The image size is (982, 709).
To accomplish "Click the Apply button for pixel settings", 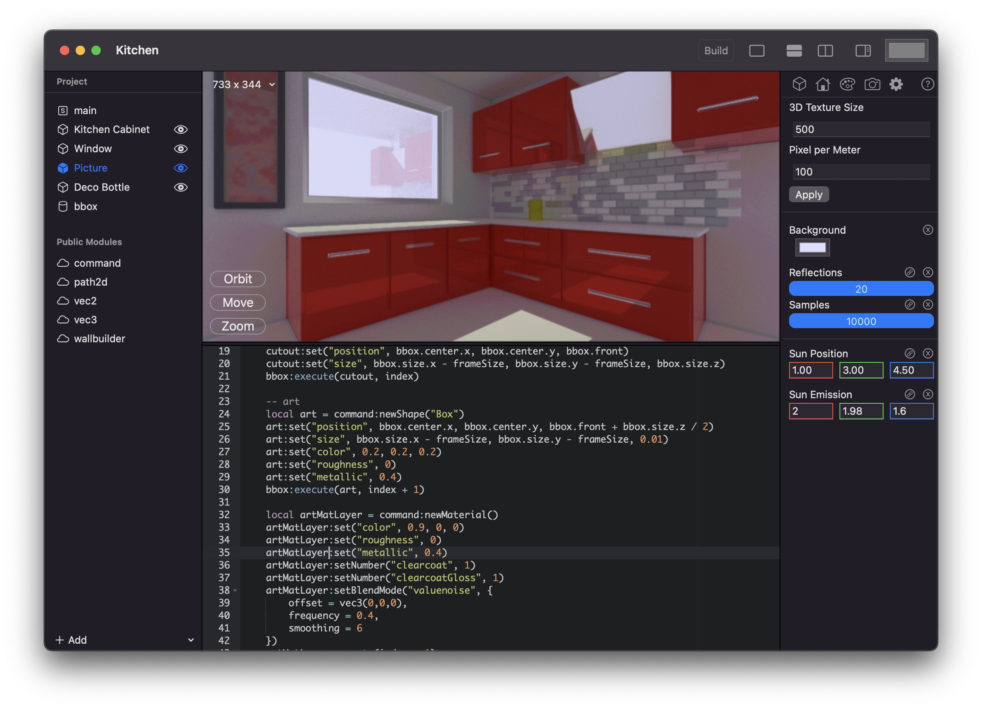I will click(809, 194).
